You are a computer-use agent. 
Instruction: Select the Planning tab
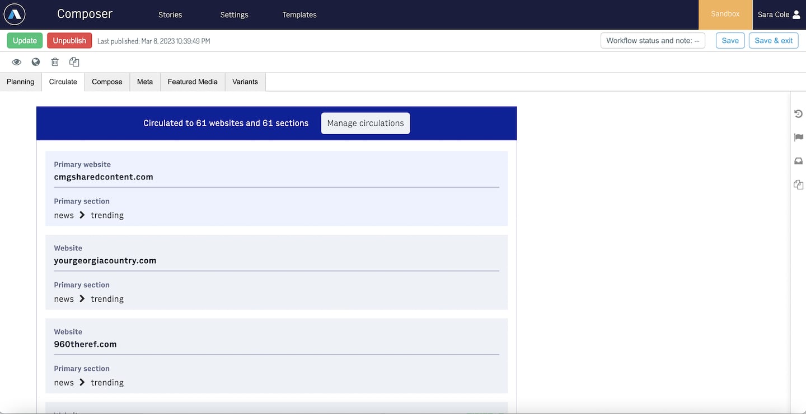click(x=21, y=82)
